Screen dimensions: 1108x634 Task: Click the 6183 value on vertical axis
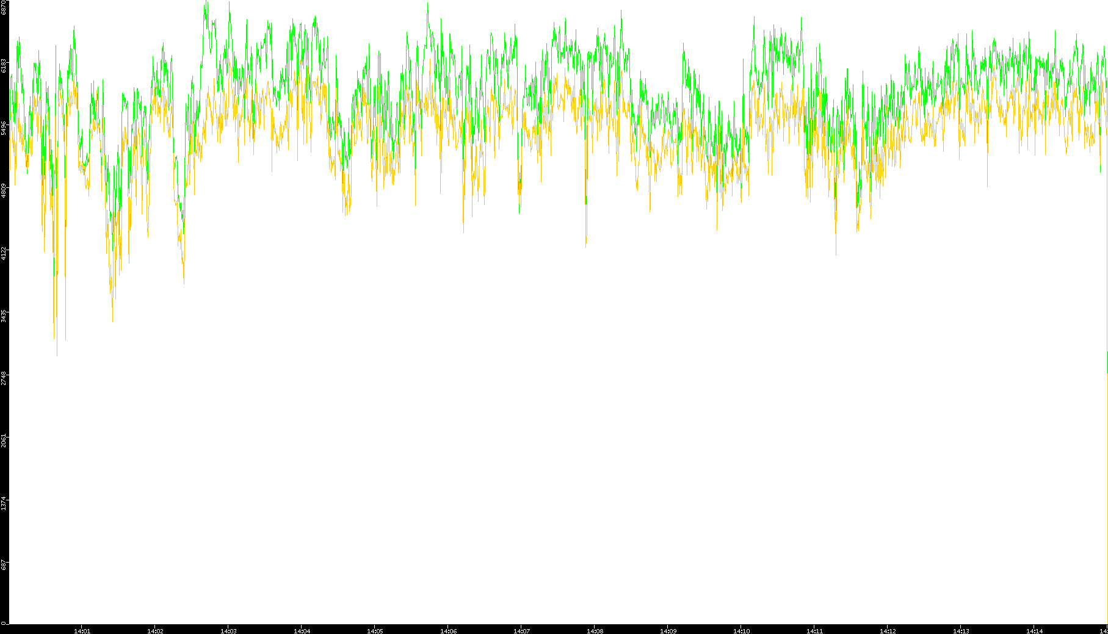[x=4, y=65]
